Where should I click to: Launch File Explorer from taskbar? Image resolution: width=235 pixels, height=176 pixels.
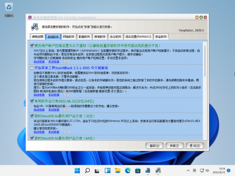(117, 170)
